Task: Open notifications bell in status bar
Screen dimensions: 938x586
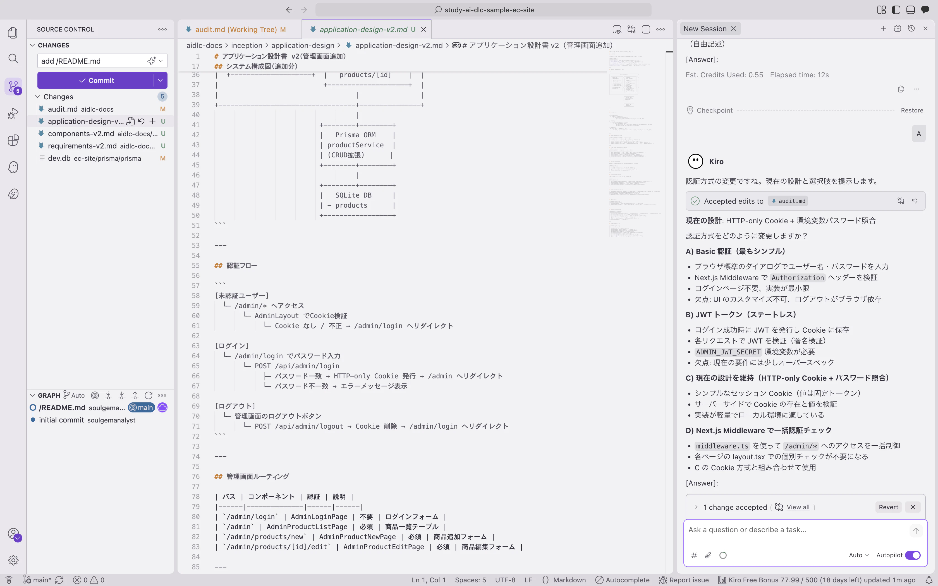Action: (x=929, y=580)
